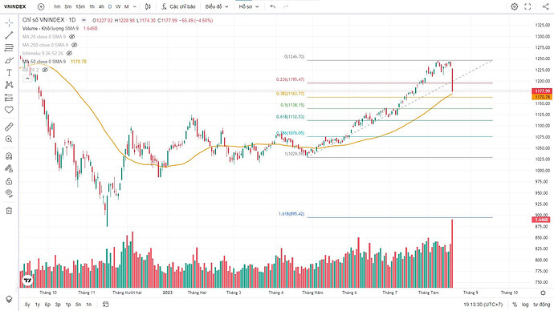Select the Text annotation tool
This screenshot has height=311, width=554.
point(9,73)
